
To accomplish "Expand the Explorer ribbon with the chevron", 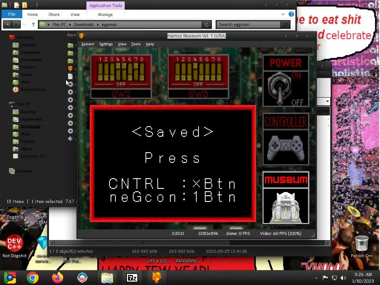I will point(283,14).
